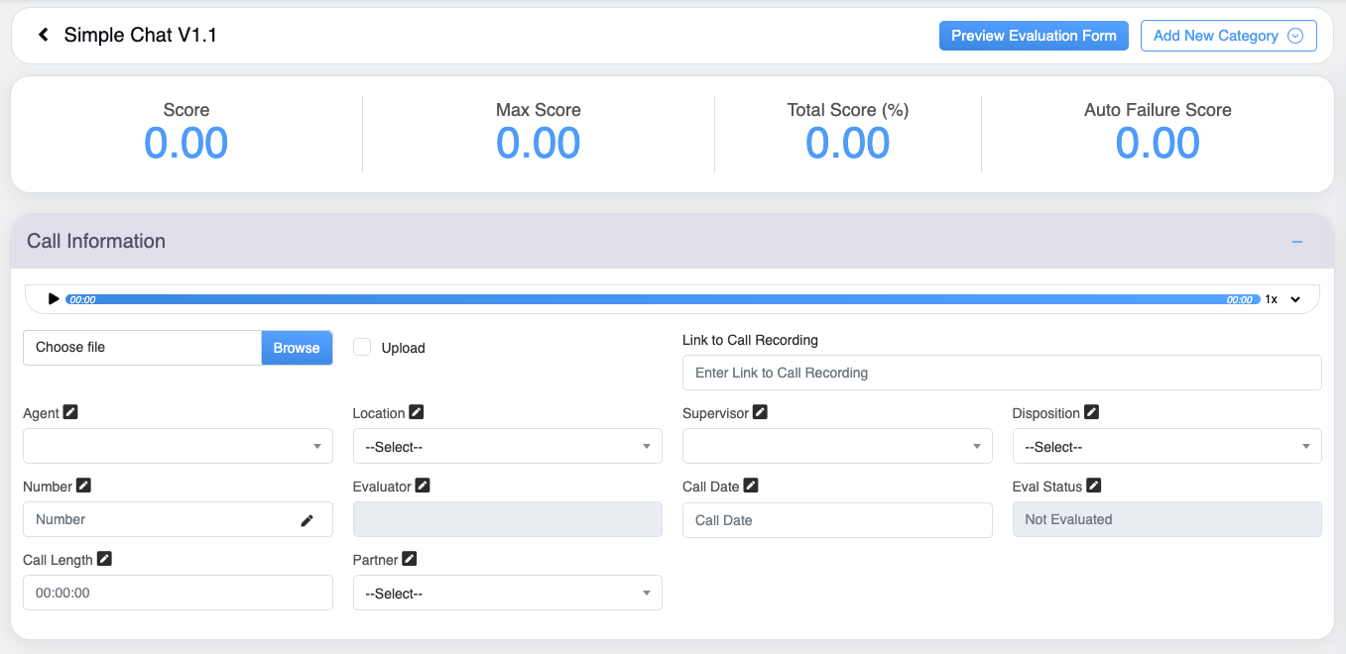
Task: Open the Location dropdown
Action: pos(507,447)
